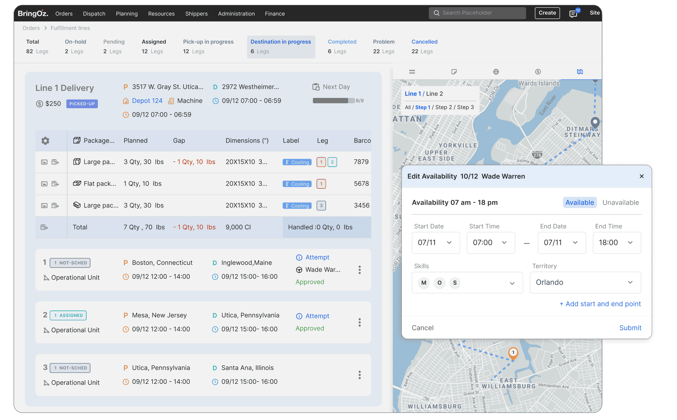Click the Search Placeholder field
Image resolution: width=677 pixels, height=420 pixels.
477,13
